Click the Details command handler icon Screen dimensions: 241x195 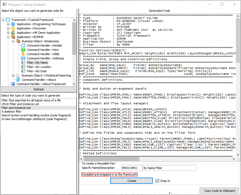pos(23,45)
